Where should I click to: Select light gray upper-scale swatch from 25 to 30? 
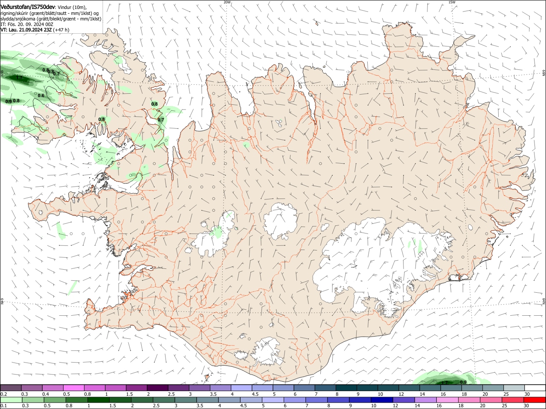click(x=514, y=388)
